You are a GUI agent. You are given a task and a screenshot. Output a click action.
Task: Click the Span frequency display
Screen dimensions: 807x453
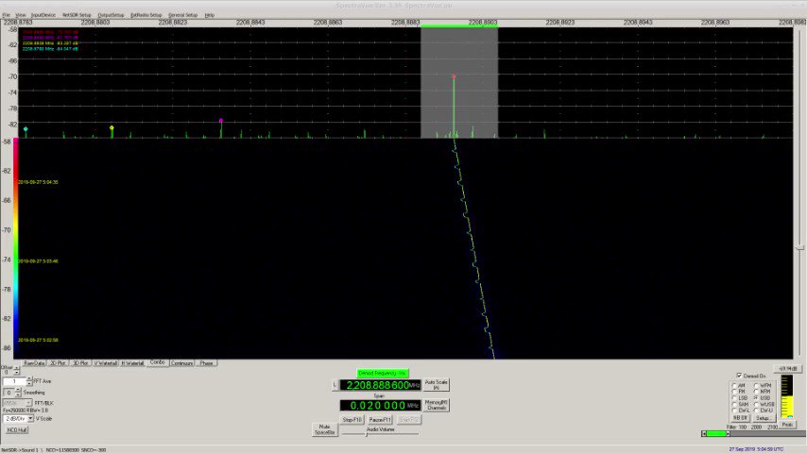(380, 405)
